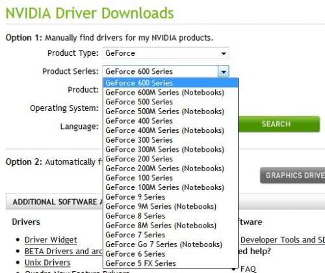Screen dimensions: 325x273
Task: Choose GeForce 300M Series (Notebooks)
Action: click(x=170, y=150)
